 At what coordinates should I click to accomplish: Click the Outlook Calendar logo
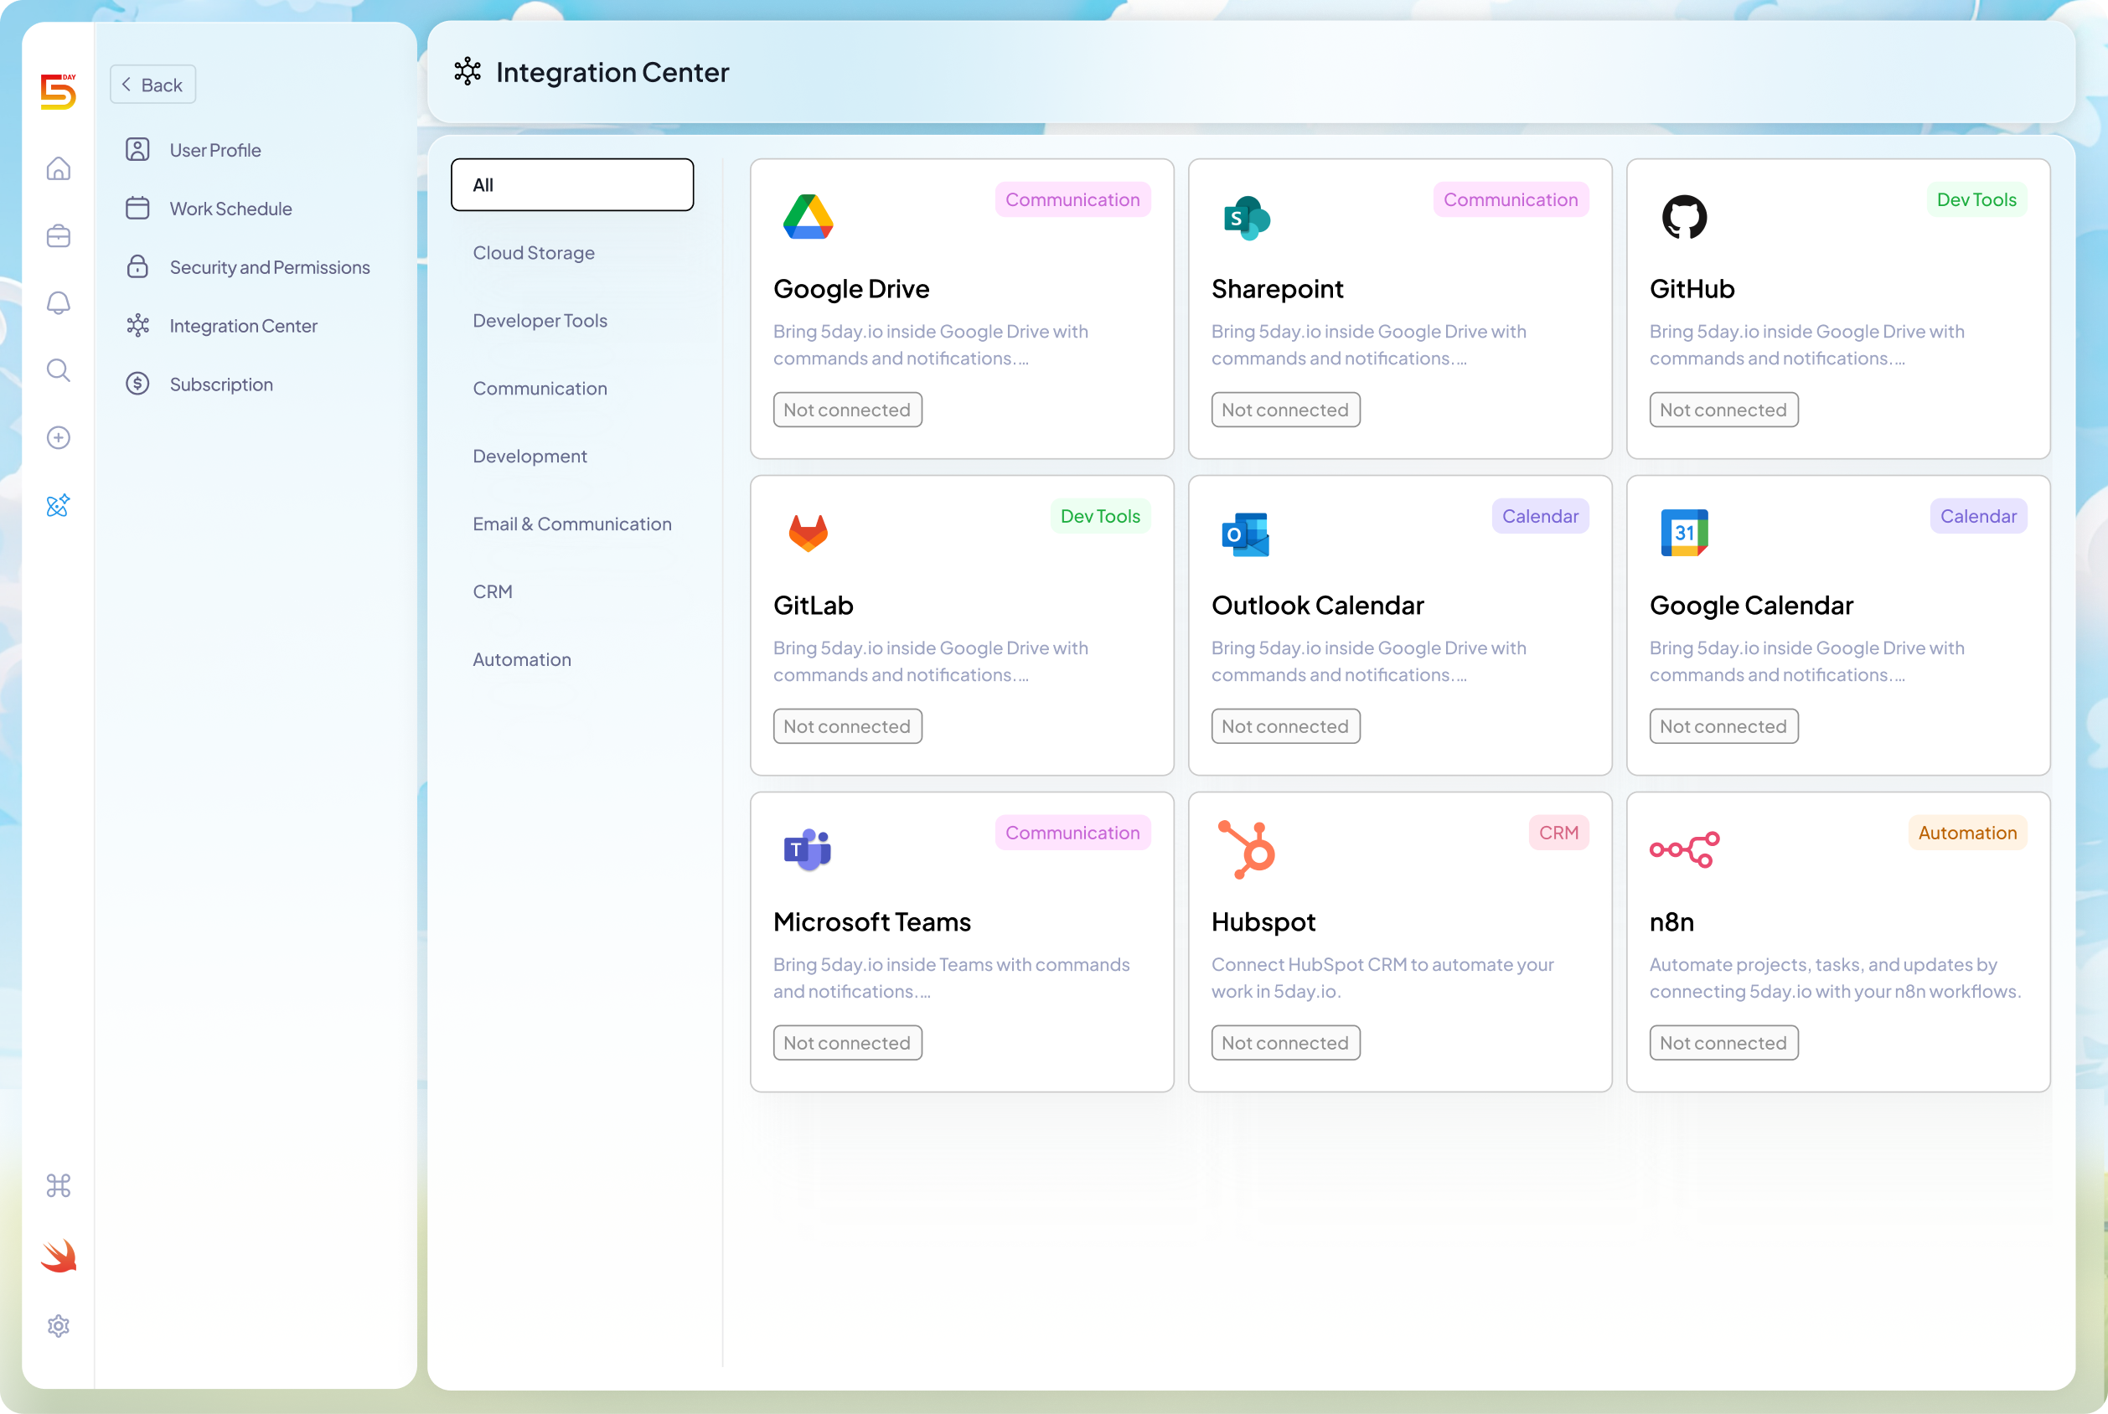point(1246,534)
